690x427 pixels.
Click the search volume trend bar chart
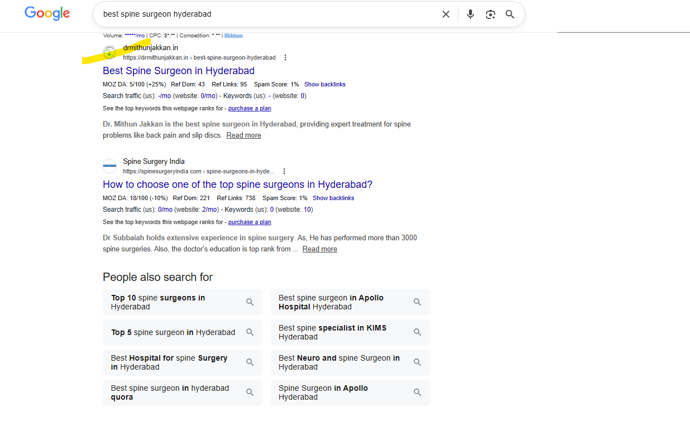233,36
